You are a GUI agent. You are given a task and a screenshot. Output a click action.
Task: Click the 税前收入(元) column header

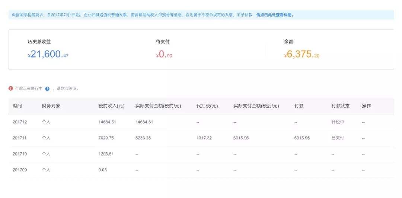(x=111, y=106)
